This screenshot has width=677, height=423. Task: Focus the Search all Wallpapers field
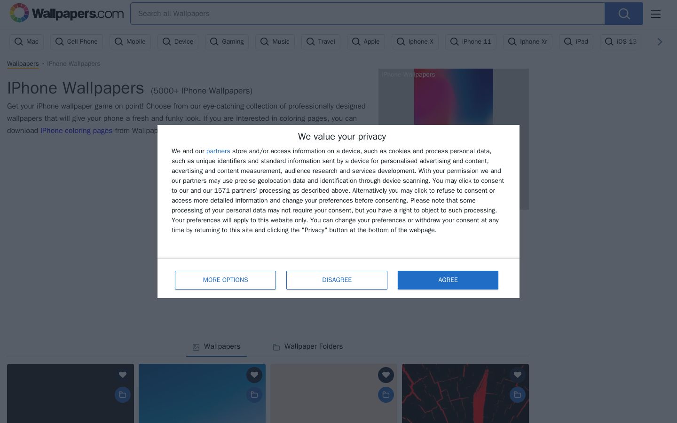pos(368,14)
